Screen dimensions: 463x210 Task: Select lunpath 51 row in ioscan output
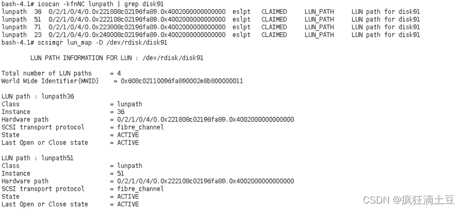[210, 20]
